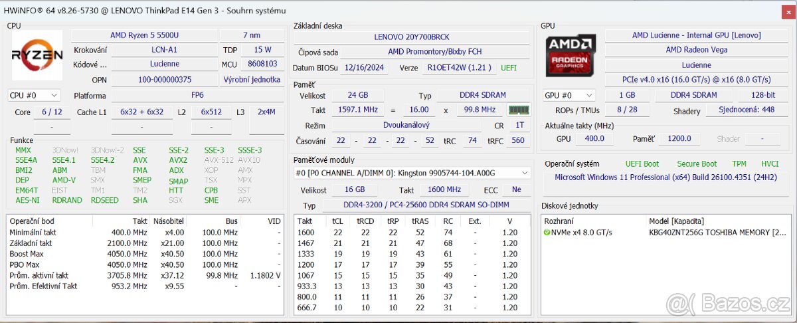Click the FP6 platform field
The image size is (797, 323).
(x=197, y=95)
